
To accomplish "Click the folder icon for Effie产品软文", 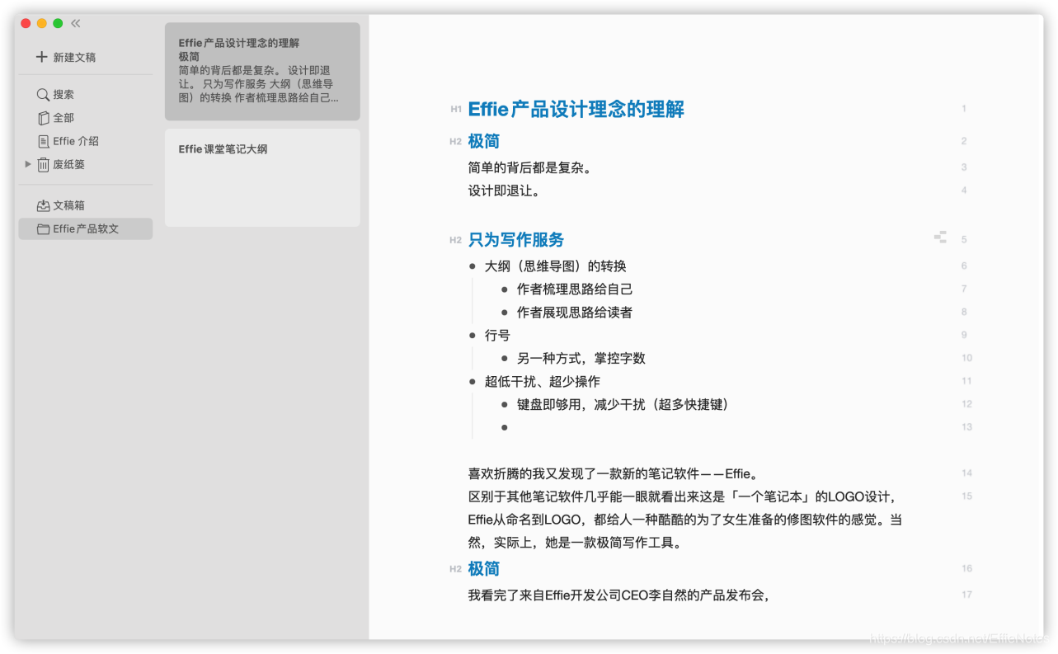I will (x=44, y=228).
